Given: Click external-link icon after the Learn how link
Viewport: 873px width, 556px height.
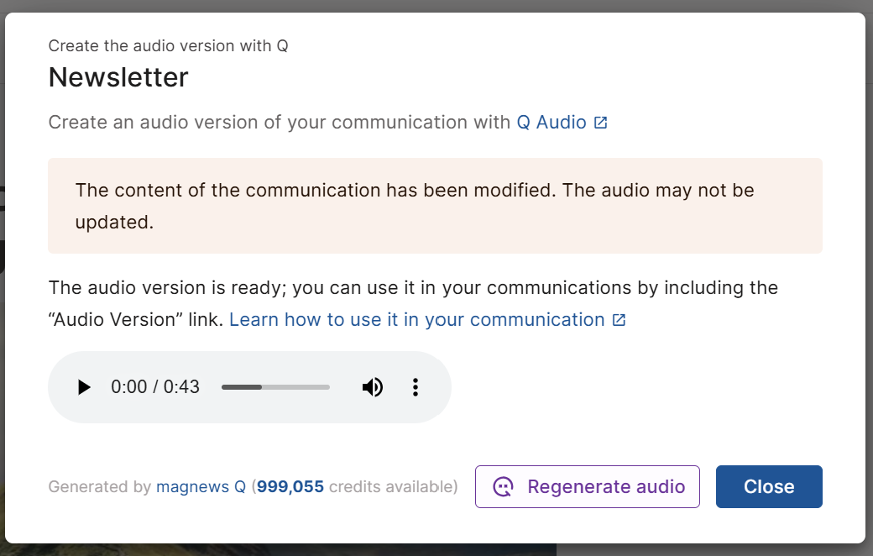Looking at the screenshot, I should click(x=619, y=320).
